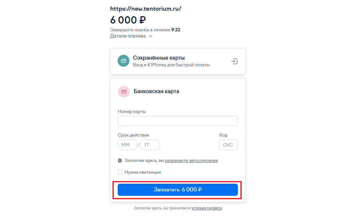Select the 'Сохранённые карты' panel heading

pyautogui.click(x=159, y=58)
